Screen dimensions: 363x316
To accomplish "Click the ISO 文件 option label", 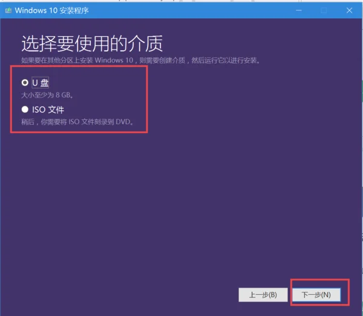I will coord(48,110).
